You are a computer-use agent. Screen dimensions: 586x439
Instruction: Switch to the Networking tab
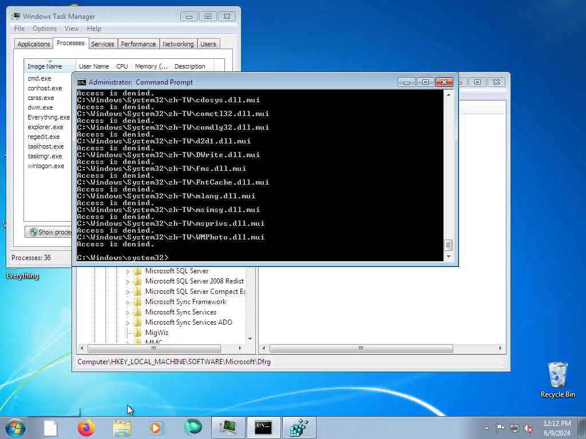tap(178, 44)
